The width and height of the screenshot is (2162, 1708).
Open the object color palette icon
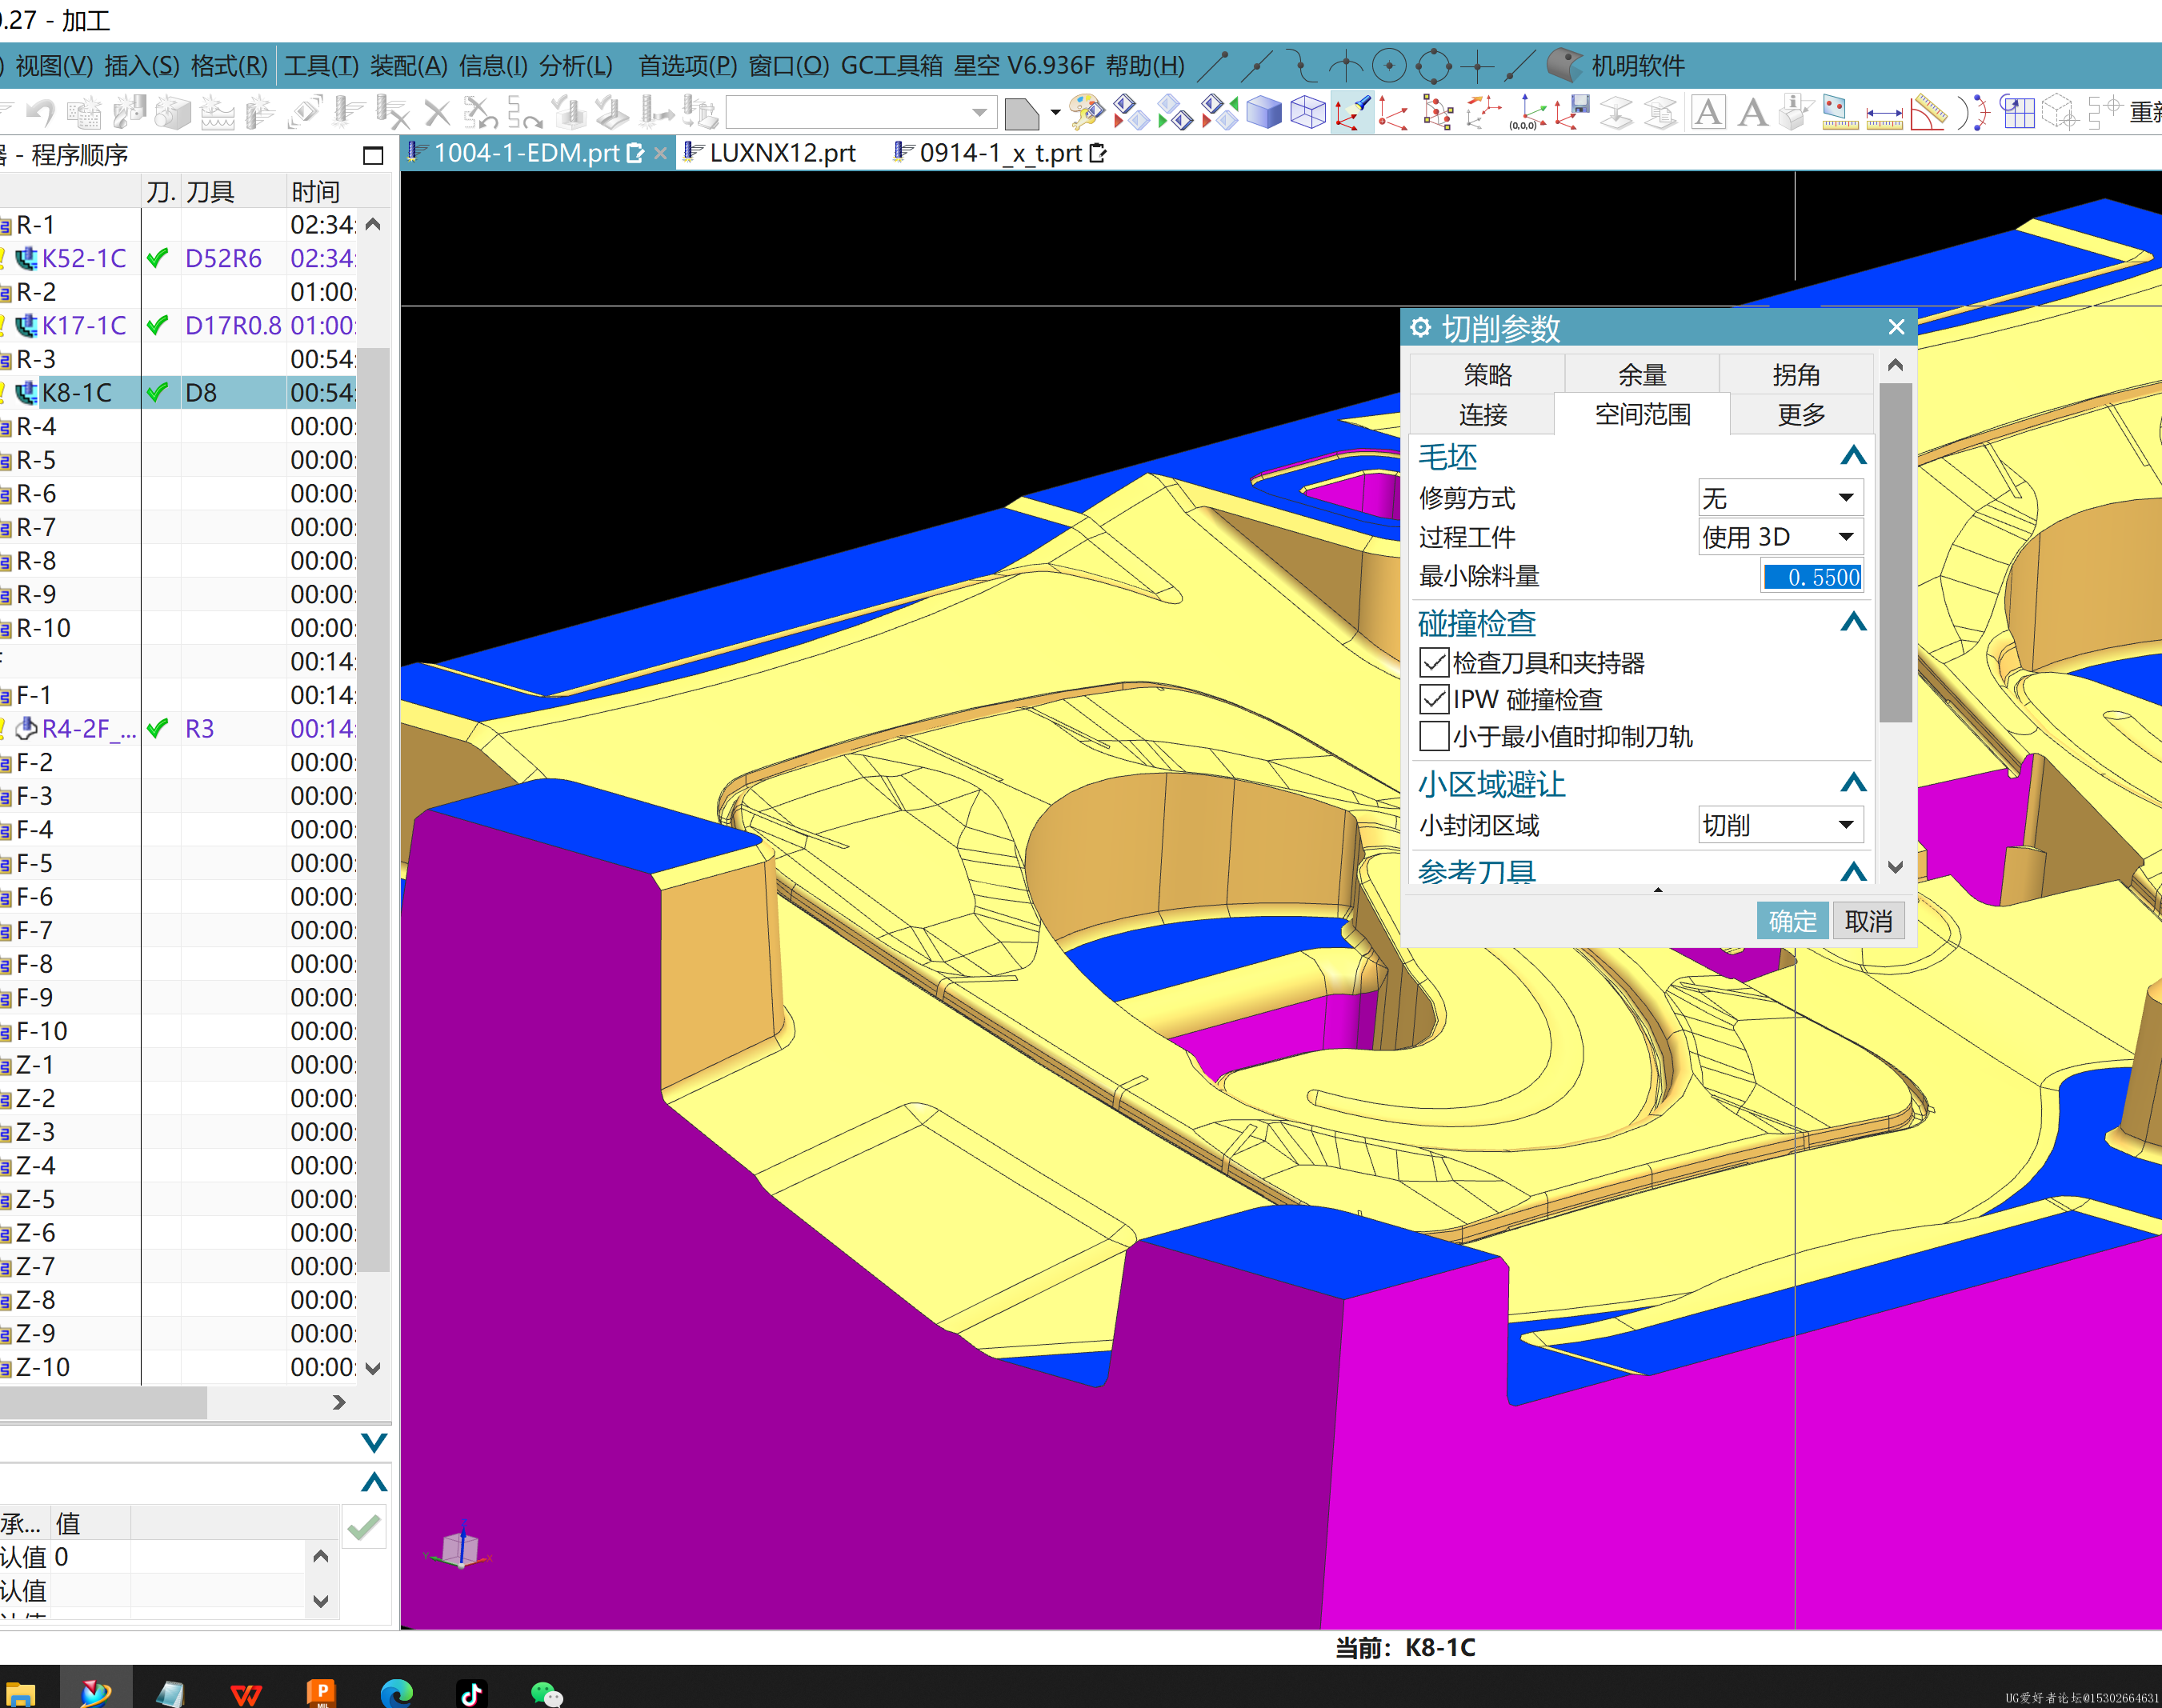point(1086,112)
